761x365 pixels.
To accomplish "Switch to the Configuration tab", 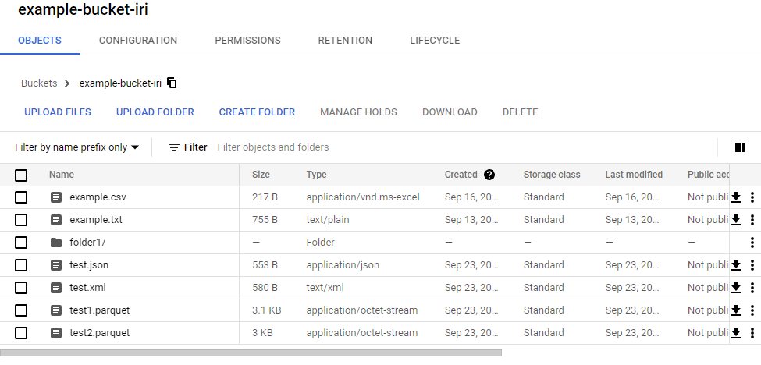I will (138, 41).
